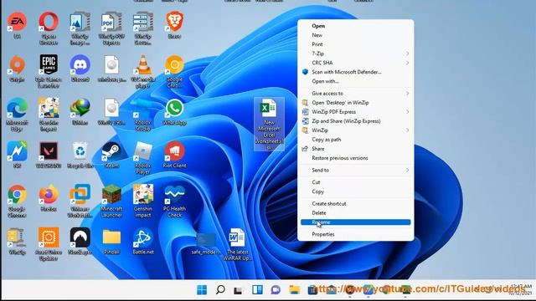Screen dimensions: 536x301
Task: Choose Properties in the context menu
Action: [355, 234]
